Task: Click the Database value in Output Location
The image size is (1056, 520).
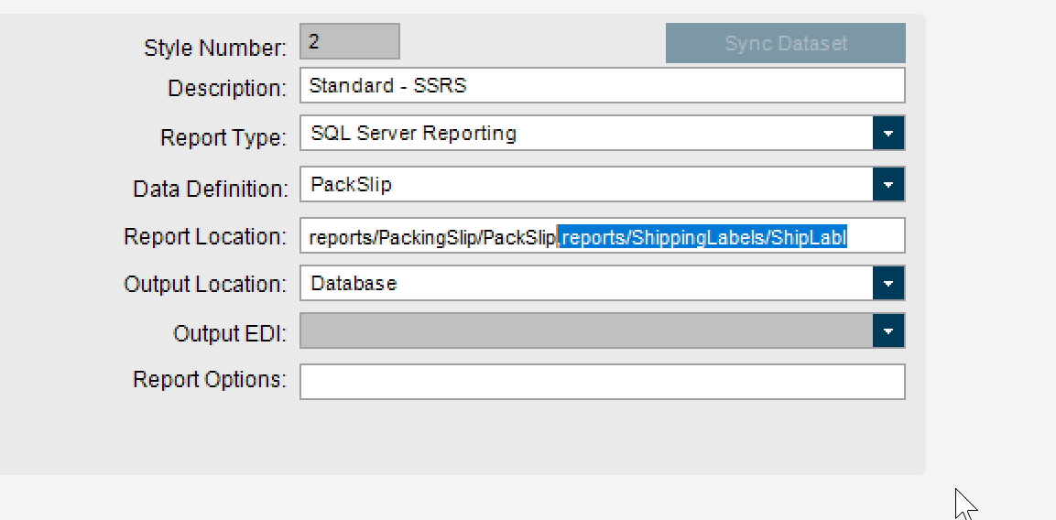Action: click(354, 284)
